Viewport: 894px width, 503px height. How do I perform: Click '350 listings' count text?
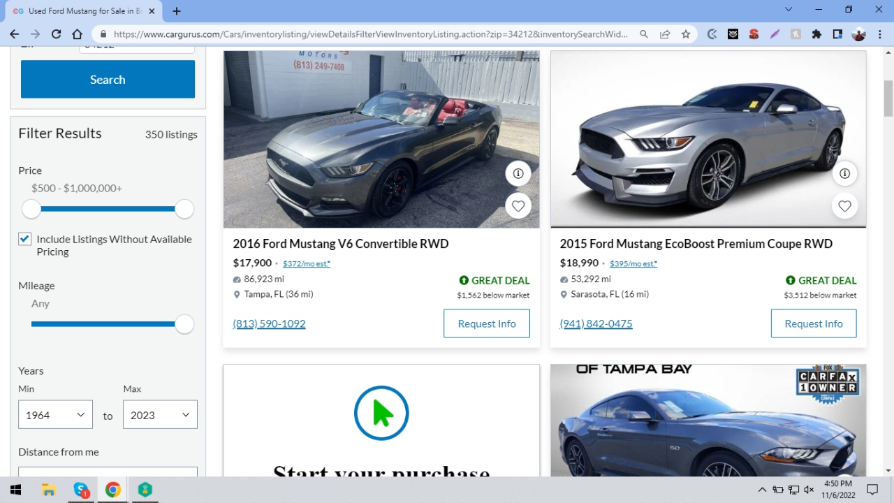(x=171, y=134)
